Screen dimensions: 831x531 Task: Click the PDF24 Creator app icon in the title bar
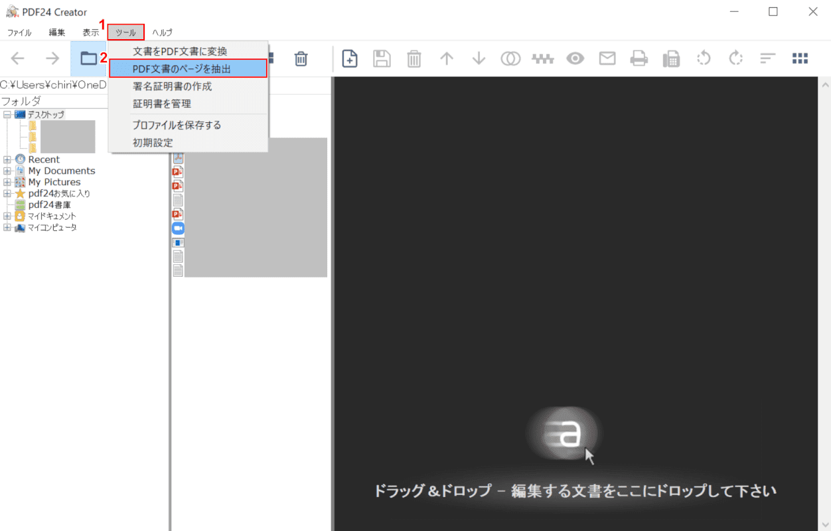12,11
